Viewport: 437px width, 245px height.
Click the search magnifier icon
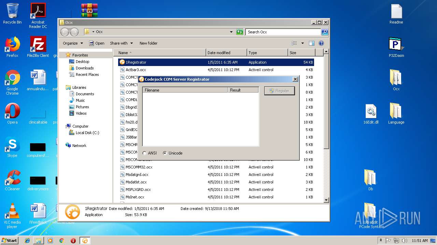coord(325,32)
